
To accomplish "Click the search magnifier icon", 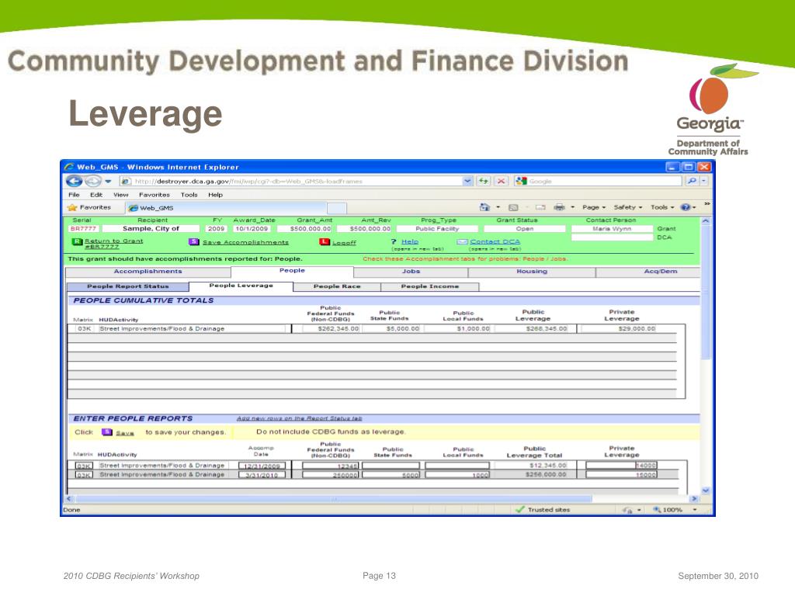I will point(692,181).
